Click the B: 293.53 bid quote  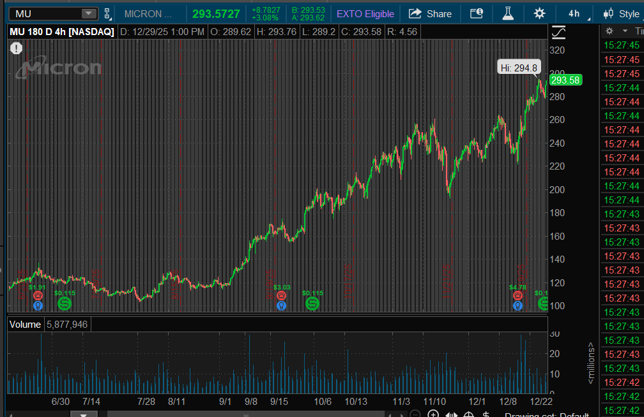pos(308,10)
